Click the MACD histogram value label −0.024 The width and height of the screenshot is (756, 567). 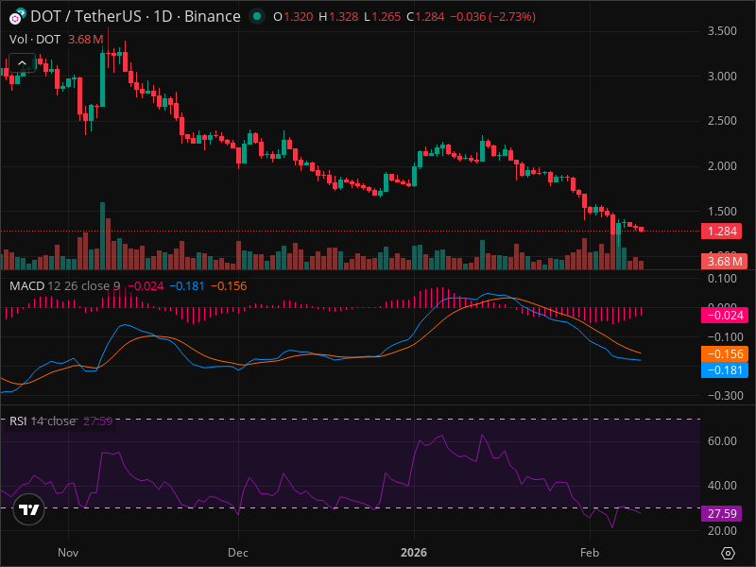[x=724, y=316]
